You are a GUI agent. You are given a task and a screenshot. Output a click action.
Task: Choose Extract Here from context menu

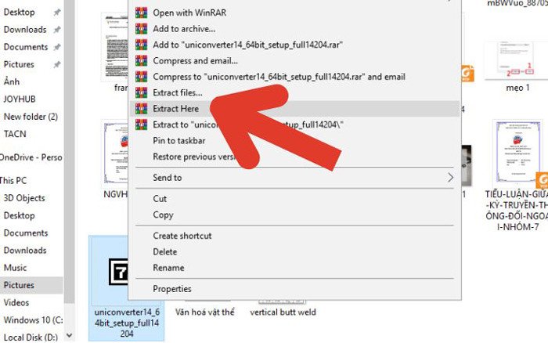tap(175, 109)
